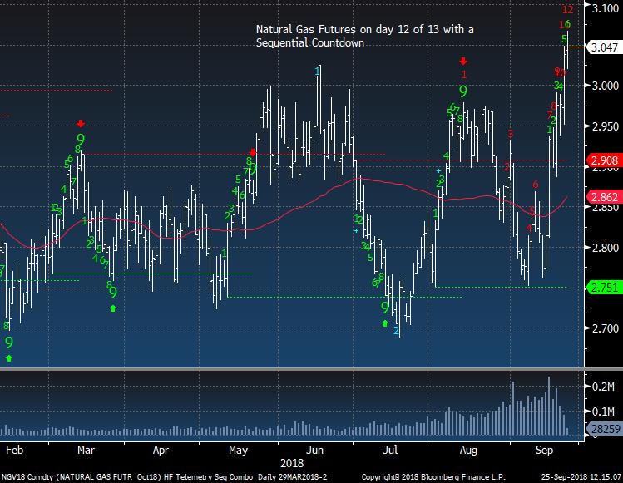Click the red down arrow above March's 9 count
The image size is (623, 483).
coord(81,124)
